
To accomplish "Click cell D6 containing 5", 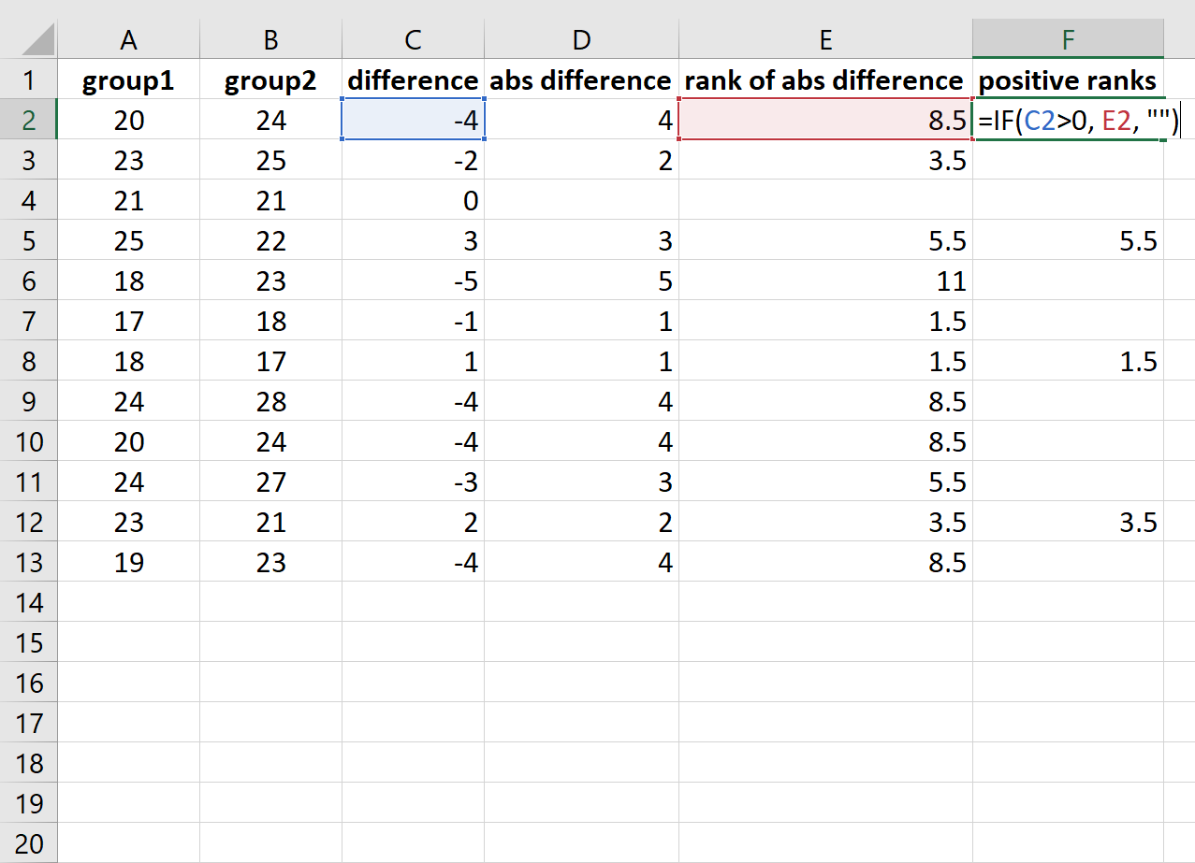I will click(x=579, y=280).
